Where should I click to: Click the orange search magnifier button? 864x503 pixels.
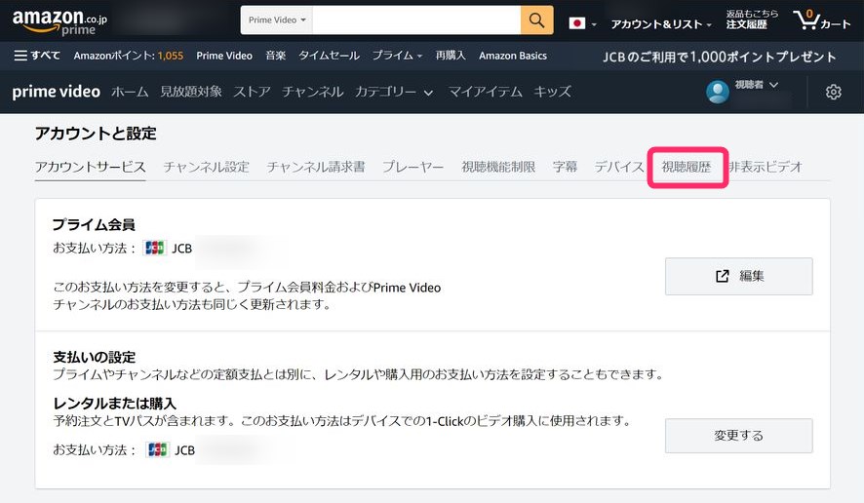[536, 20]
